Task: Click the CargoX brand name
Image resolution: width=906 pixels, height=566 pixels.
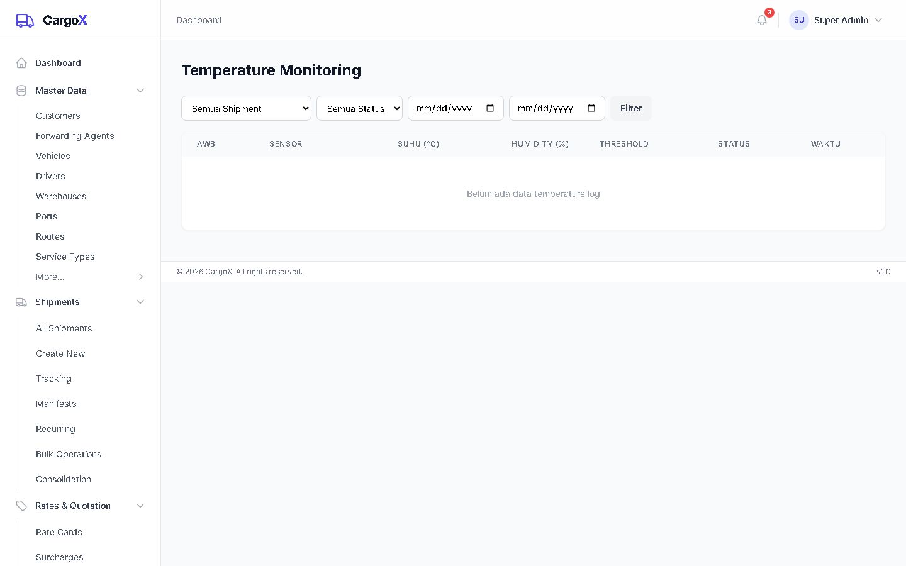Action: coord(65,20)
